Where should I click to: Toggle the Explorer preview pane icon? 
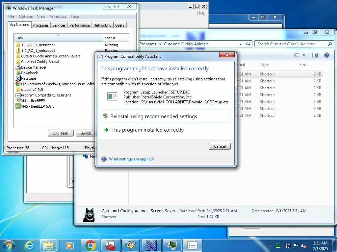(315, 55)
